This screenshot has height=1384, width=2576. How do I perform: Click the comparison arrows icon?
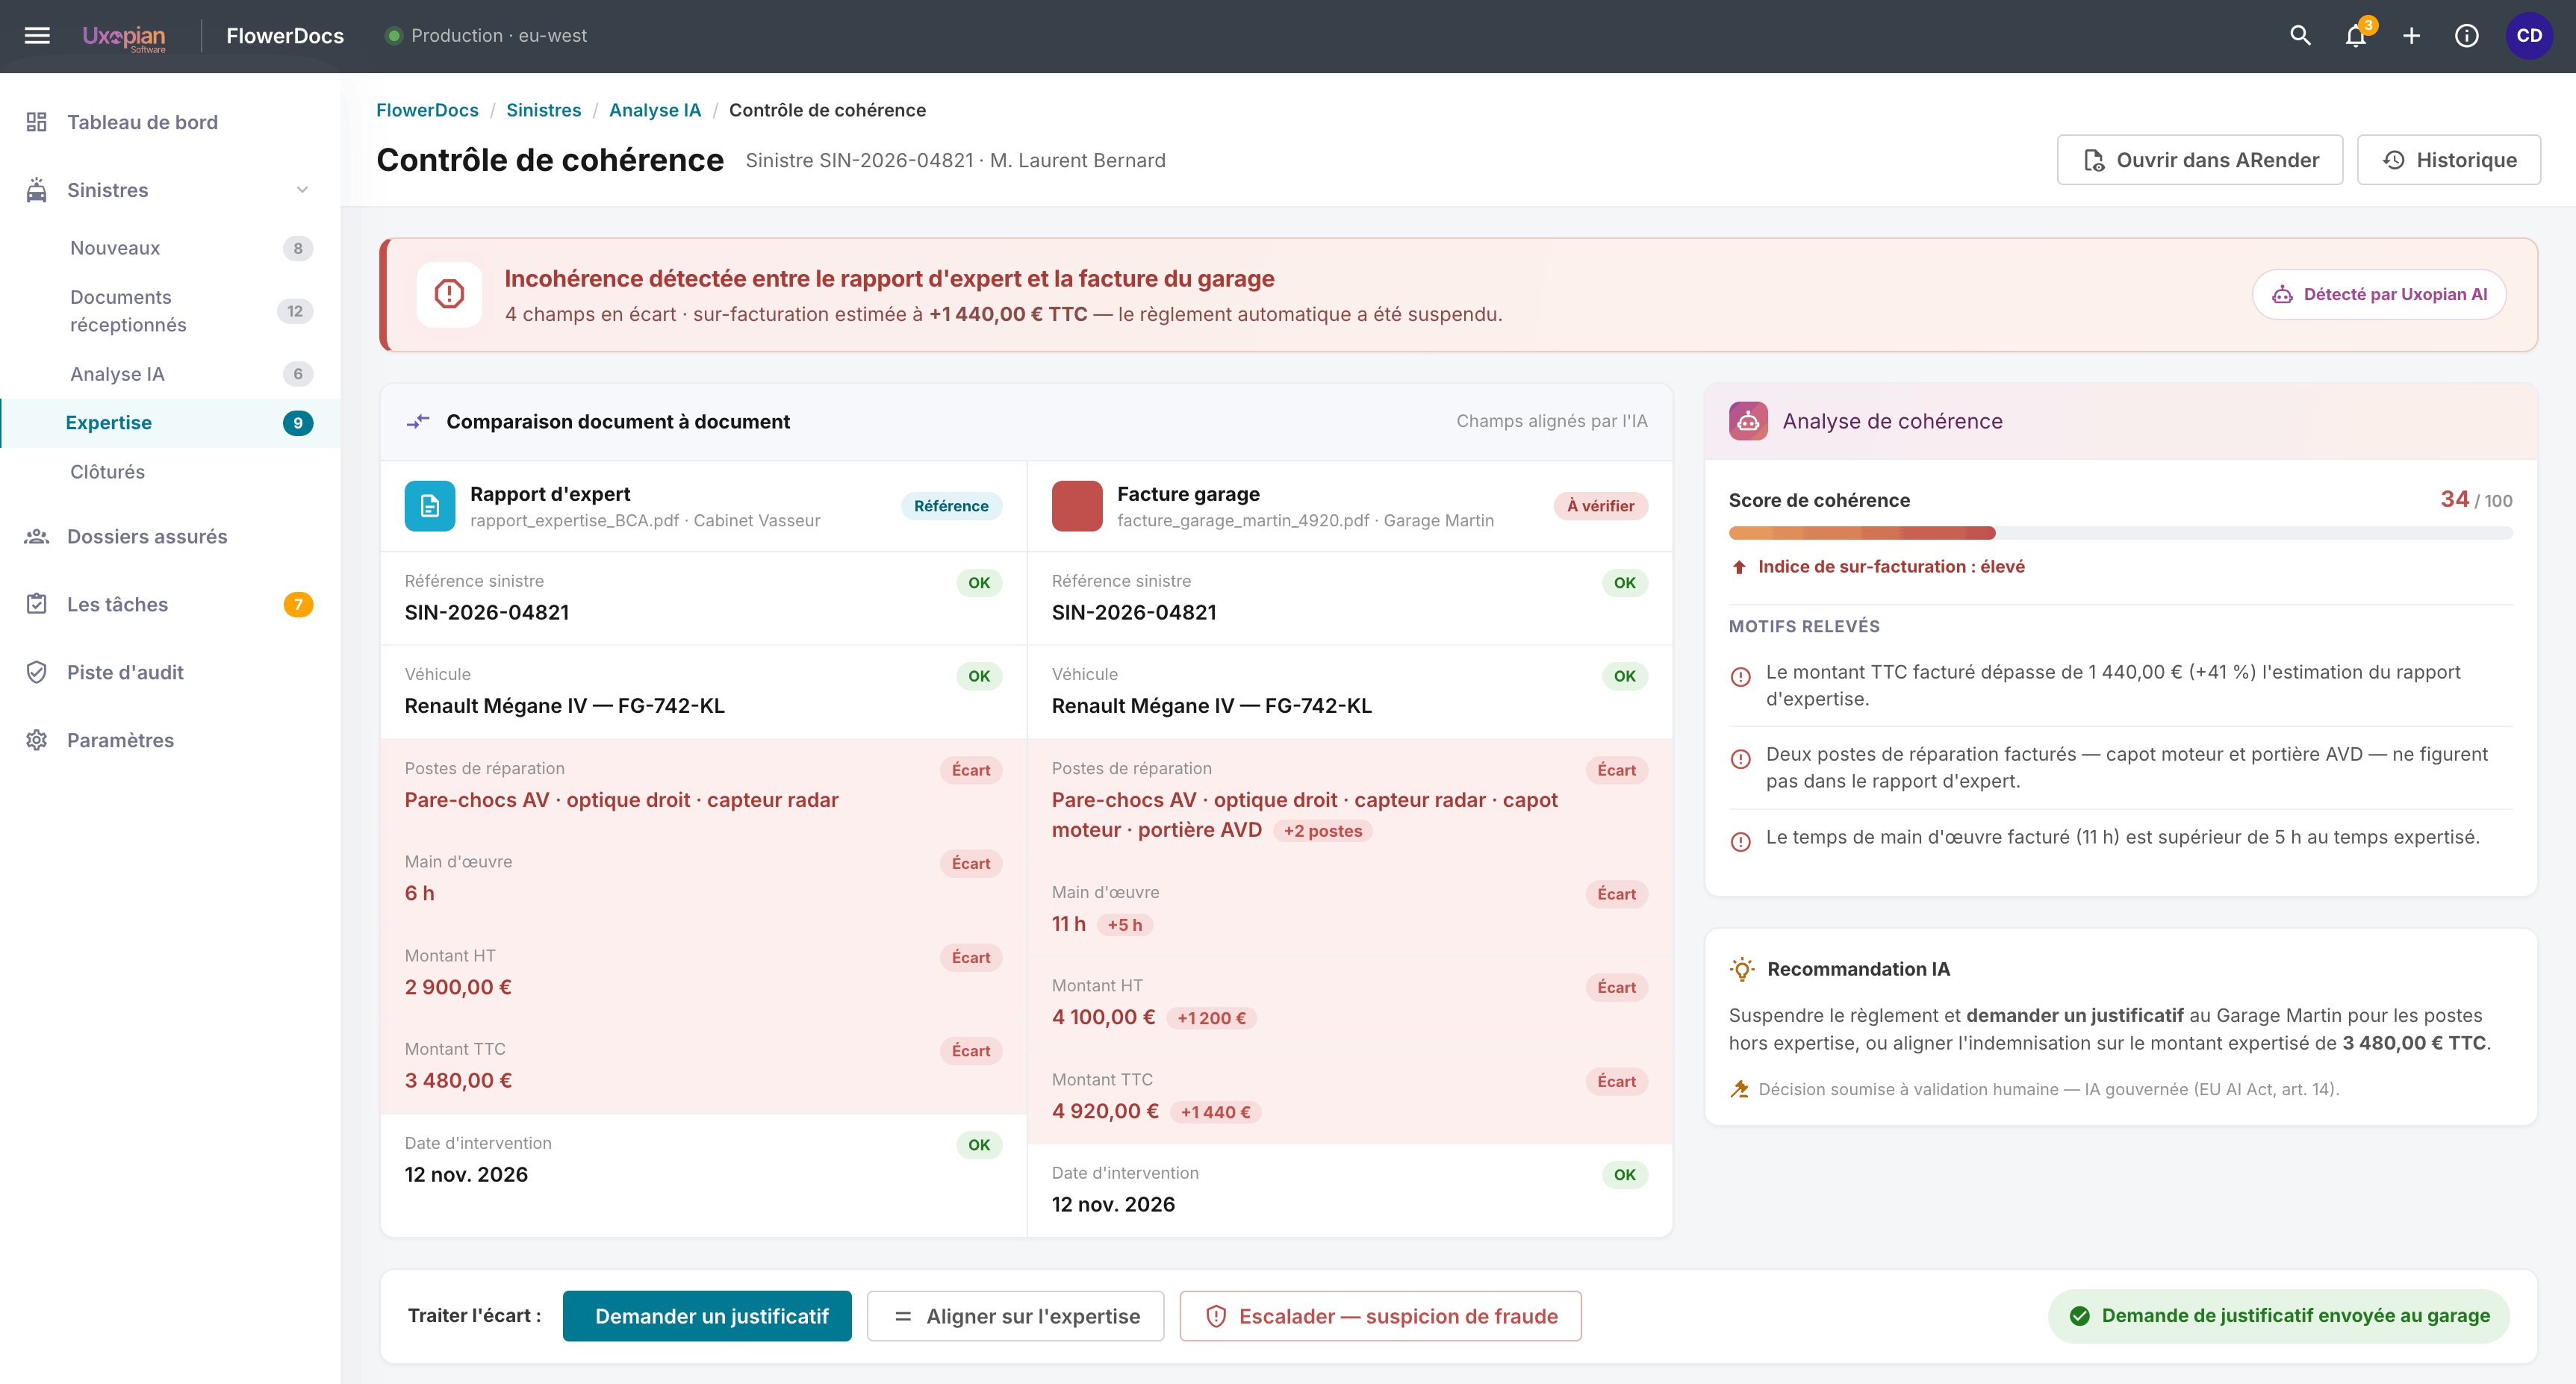click(x=418, y=422)
